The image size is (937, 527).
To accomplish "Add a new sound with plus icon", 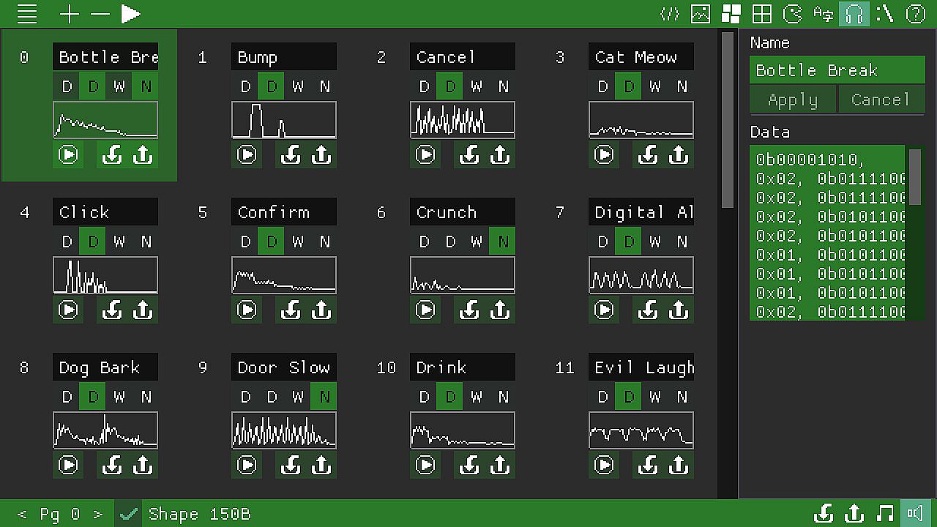I will (x=70, y=14).
